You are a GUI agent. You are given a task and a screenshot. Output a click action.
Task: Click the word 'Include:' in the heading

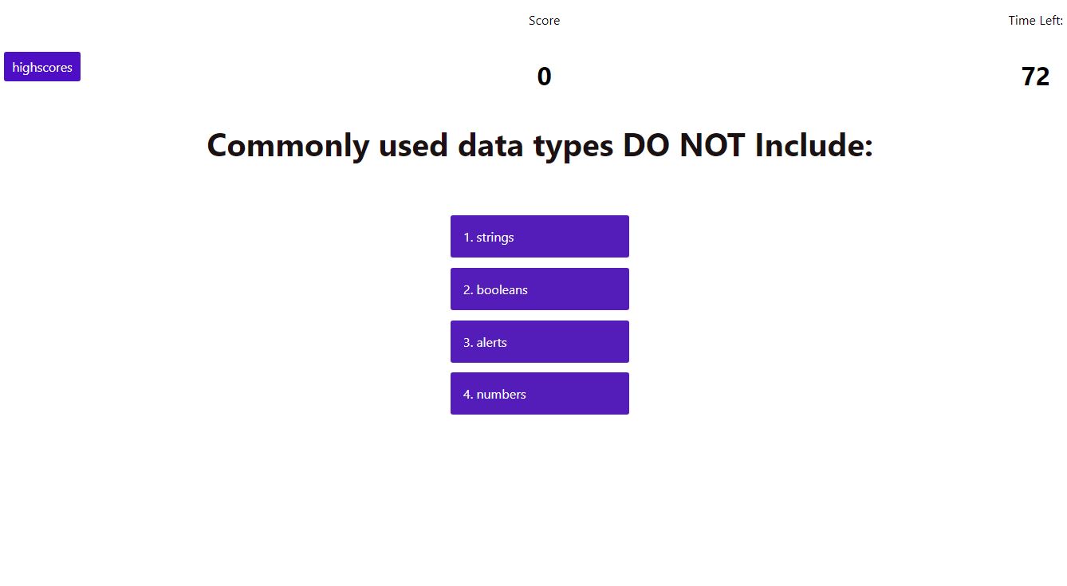[814, 146]
